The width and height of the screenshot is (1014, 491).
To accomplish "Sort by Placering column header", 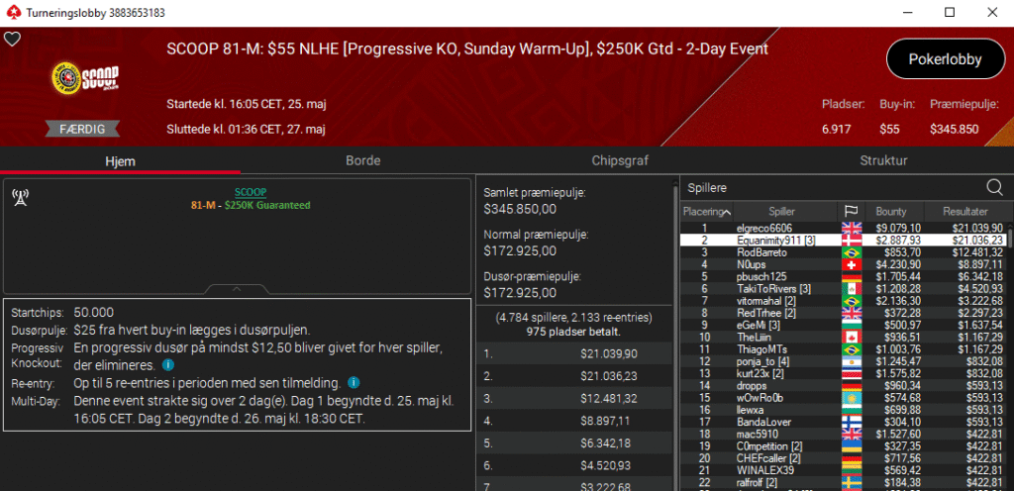I will [707, 211].
